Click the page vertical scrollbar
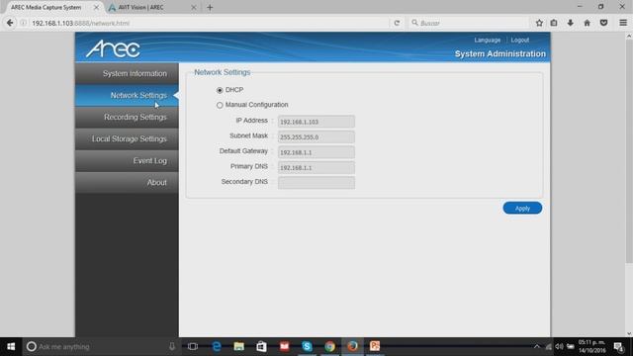This screenshot has height=356, width=633. pyautogui.click(x=629, y=151)
